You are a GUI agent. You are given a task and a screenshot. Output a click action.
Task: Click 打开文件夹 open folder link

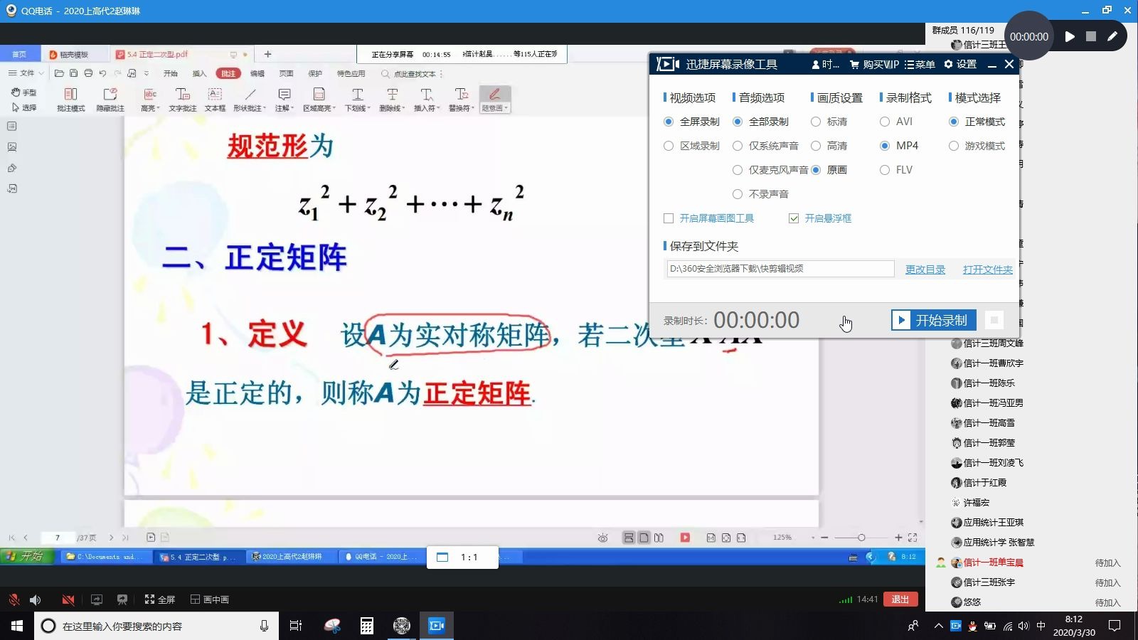[988, 270]
